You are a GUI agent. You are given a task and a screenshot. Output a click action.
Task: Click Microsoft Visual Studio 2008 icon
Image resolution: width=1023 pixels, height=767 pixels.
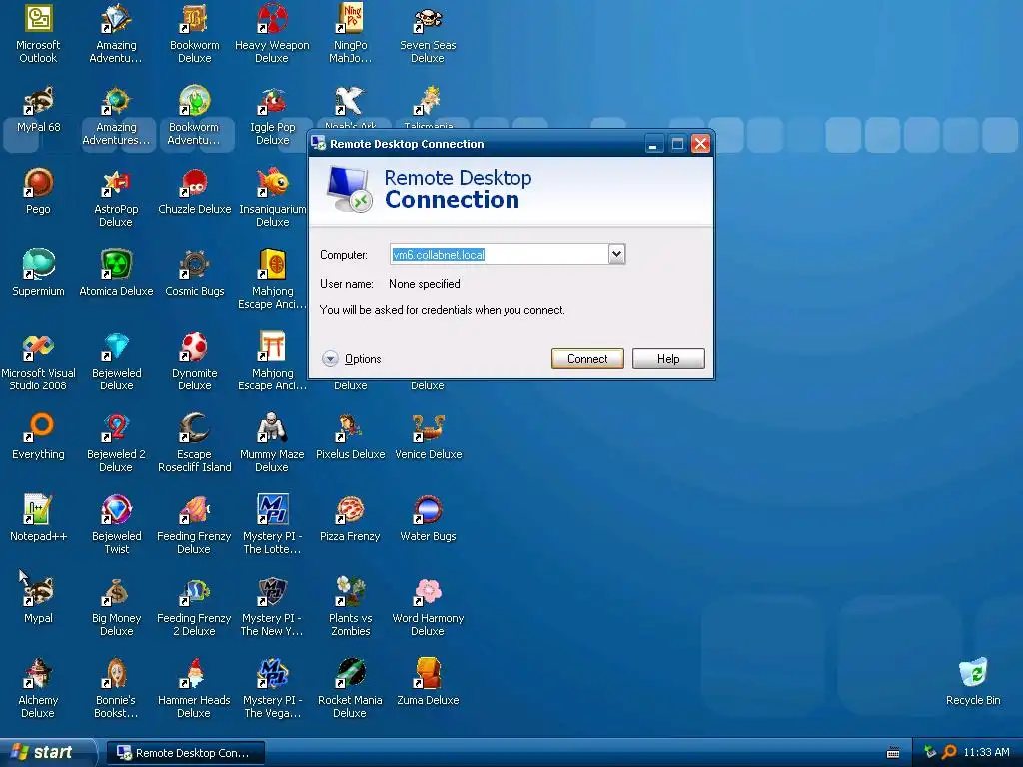pos(38,347)
